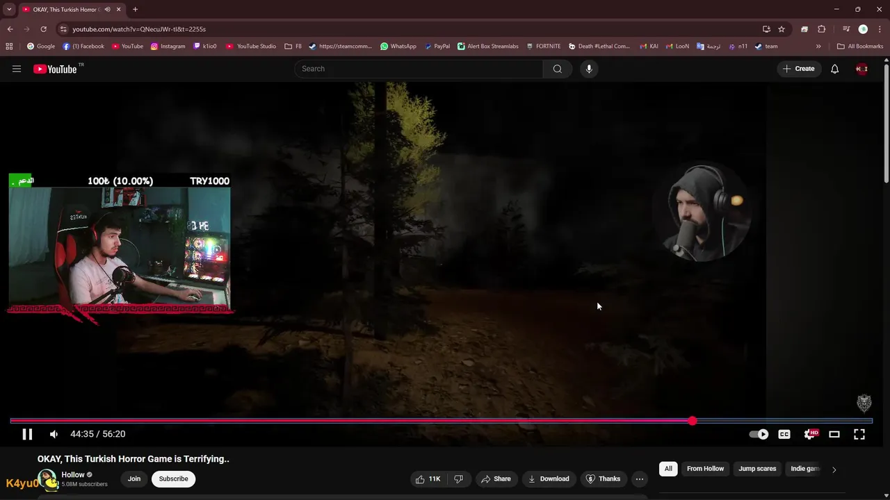The height and width of the screenshot is (500, 890).
Task: Send Thanks to the creator
Action: (603, 478)
